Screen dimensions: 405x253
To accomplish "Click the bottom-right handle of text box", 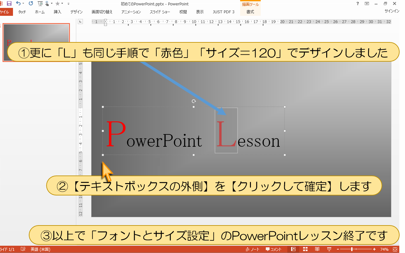I will click(x=285, y=155).
